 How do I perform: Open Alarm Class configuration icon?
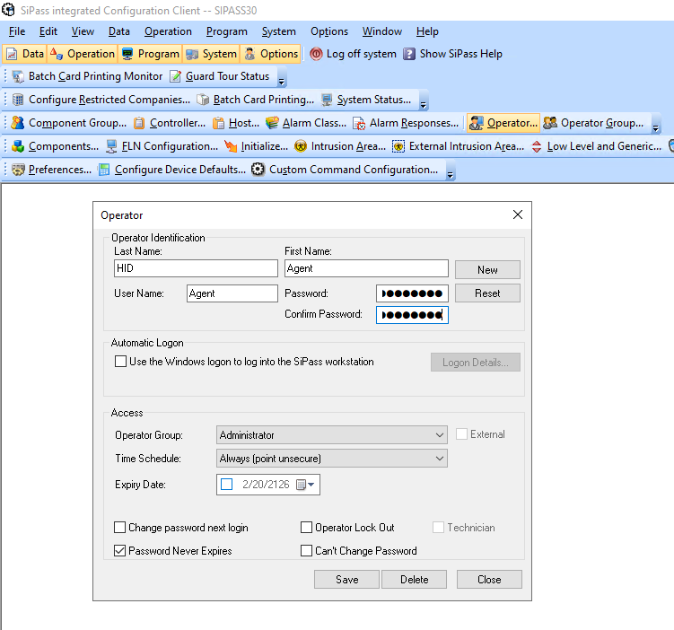[x=273, y=123]
